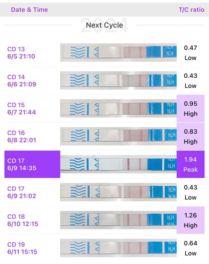Click the Date & Time column header
Screen dimensions: 209x264
[29, 10]
